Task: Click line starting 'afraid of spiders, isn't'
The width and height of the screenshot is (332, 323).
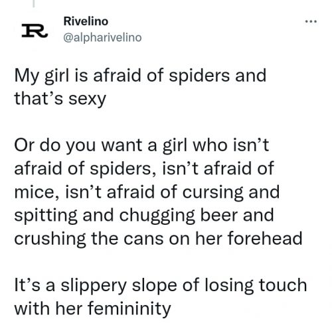Action: tap(144, 169)
